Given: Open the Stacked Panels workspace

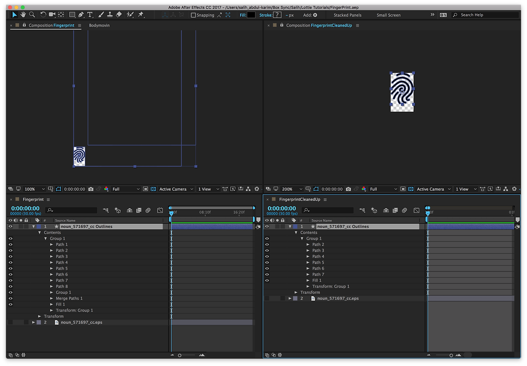Looking at the screenshot, I should point(347,15).
